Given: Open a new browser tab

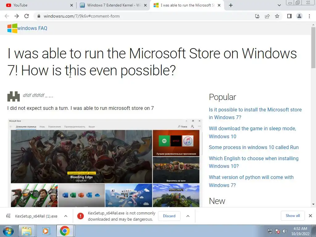Looking at the screenshot, I should [x=231, y=5].
